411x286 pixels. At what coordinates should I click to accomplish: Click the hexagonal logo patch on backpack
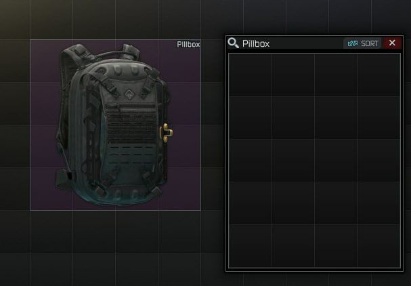129,94
